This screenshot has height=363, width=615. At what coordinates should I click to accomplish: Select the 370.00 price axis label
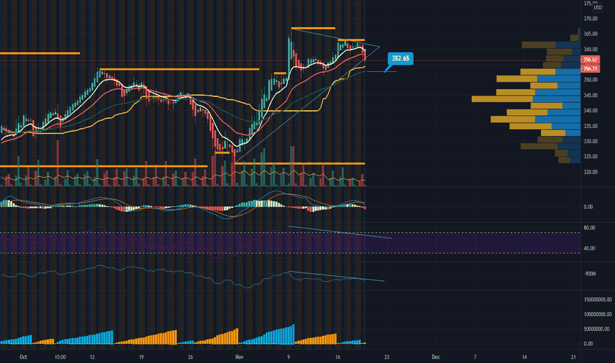(x=591, y=18)
